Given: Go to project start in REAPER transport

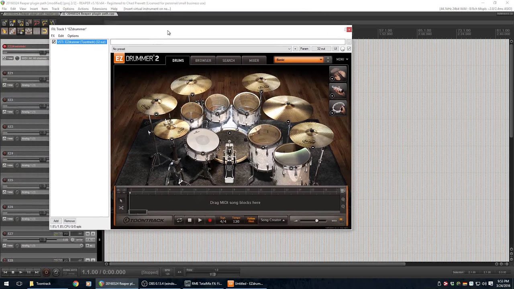Looking at the screenshot, I should click(x=5, y=272).
